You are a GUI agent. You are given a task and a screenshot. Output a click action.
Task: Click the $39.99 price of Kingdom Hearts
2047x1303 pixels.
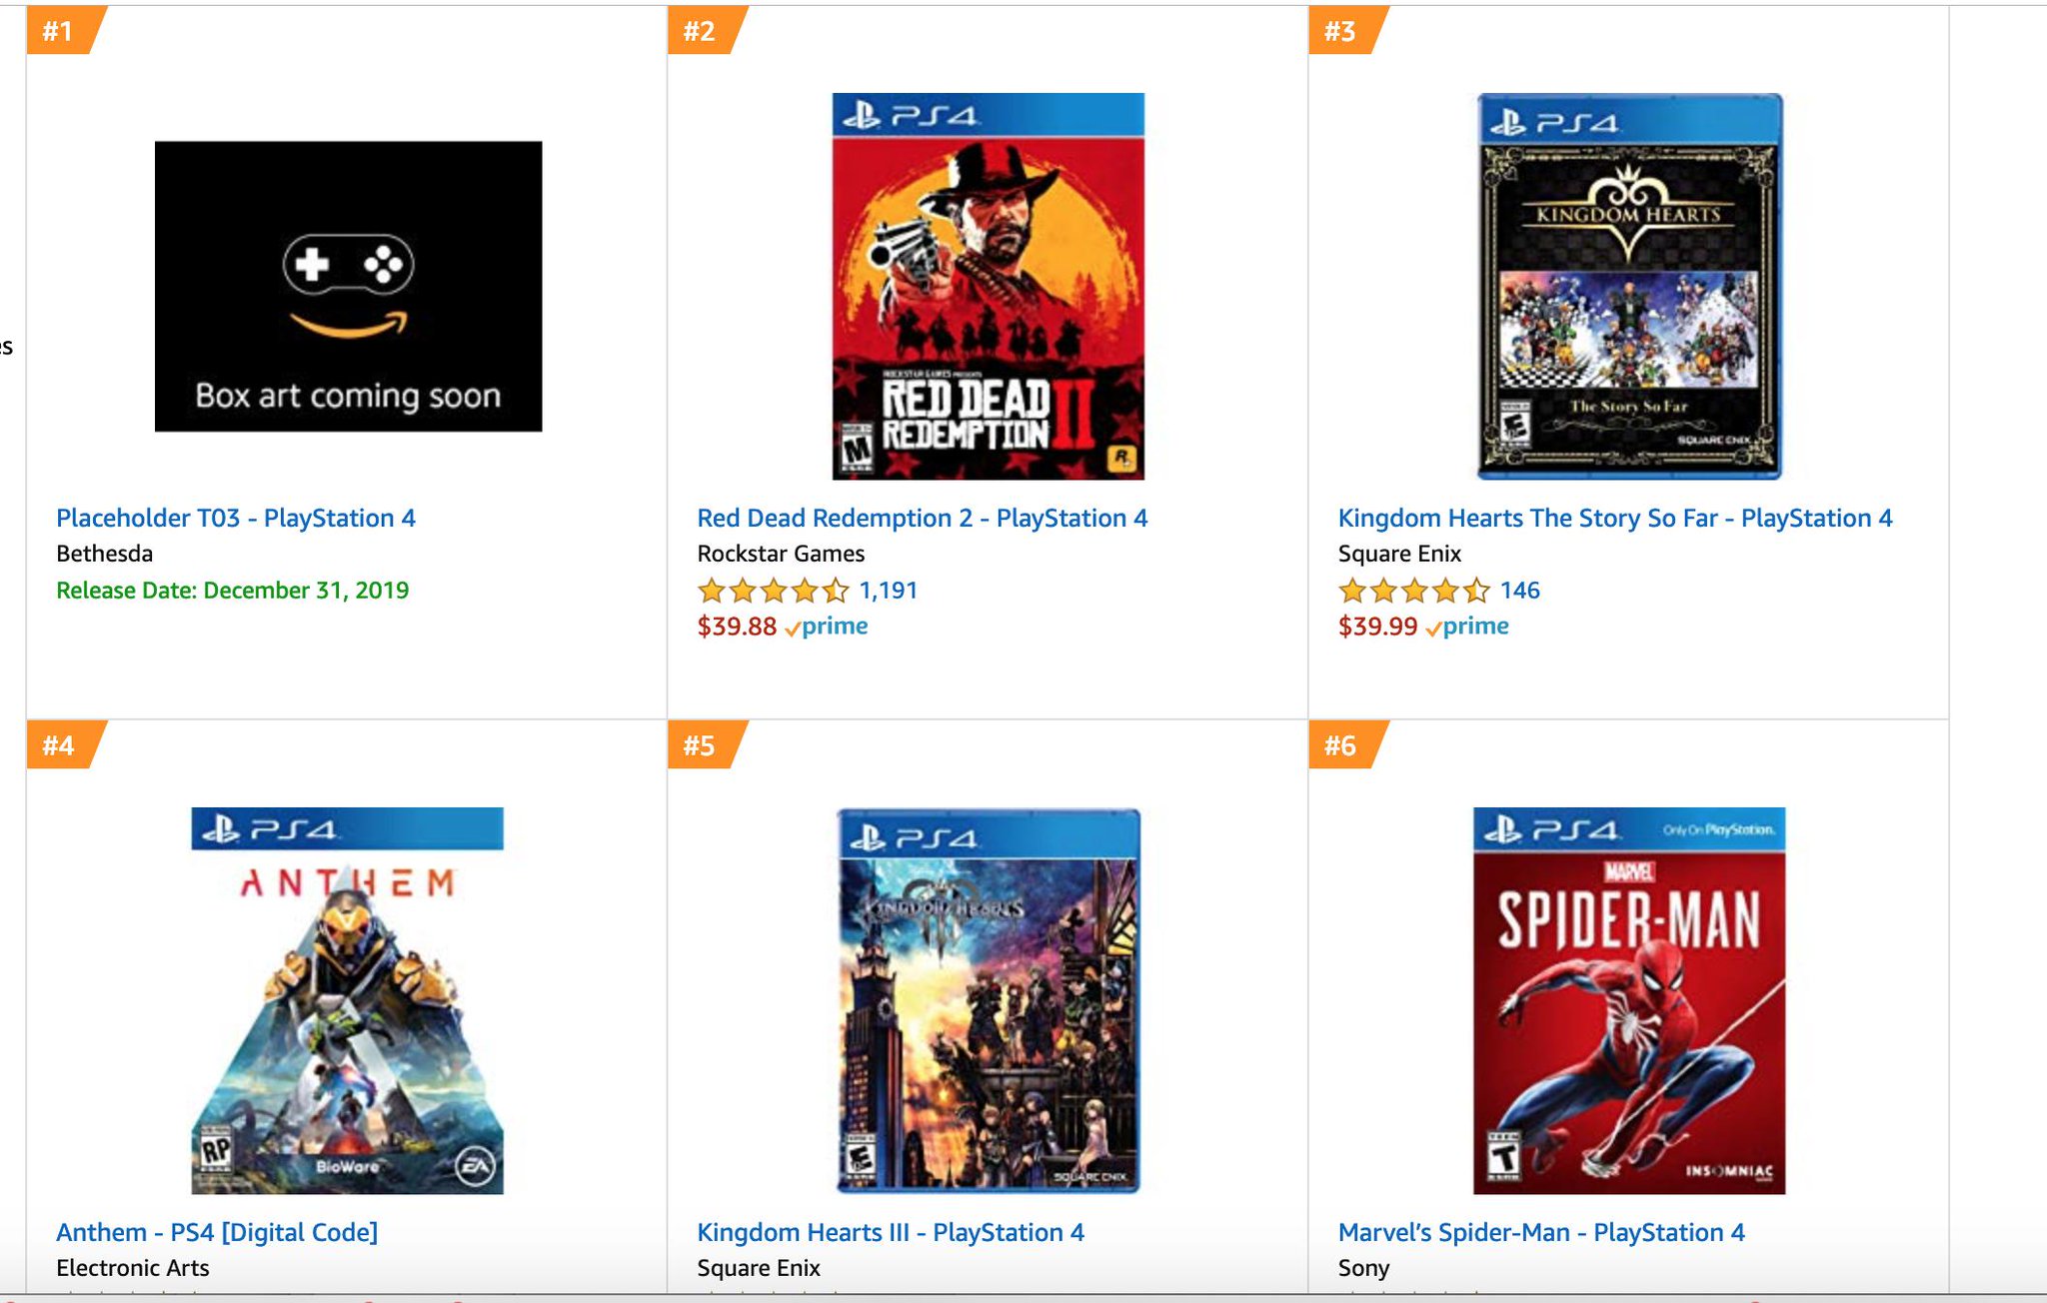click(1377, 627)
